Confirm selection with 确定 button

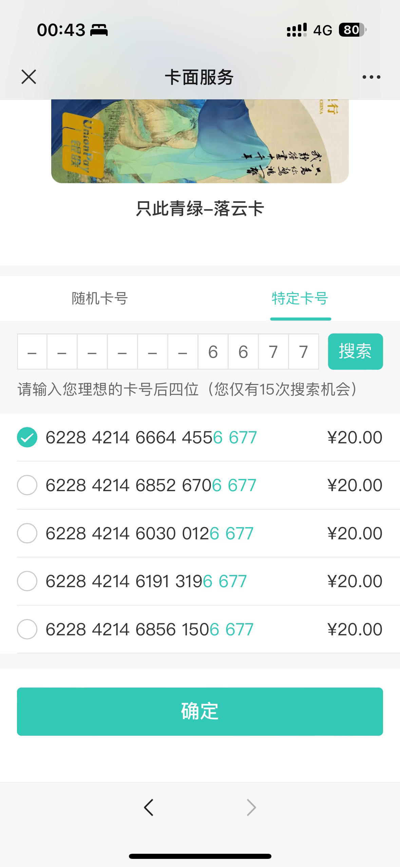pos(200,711)
